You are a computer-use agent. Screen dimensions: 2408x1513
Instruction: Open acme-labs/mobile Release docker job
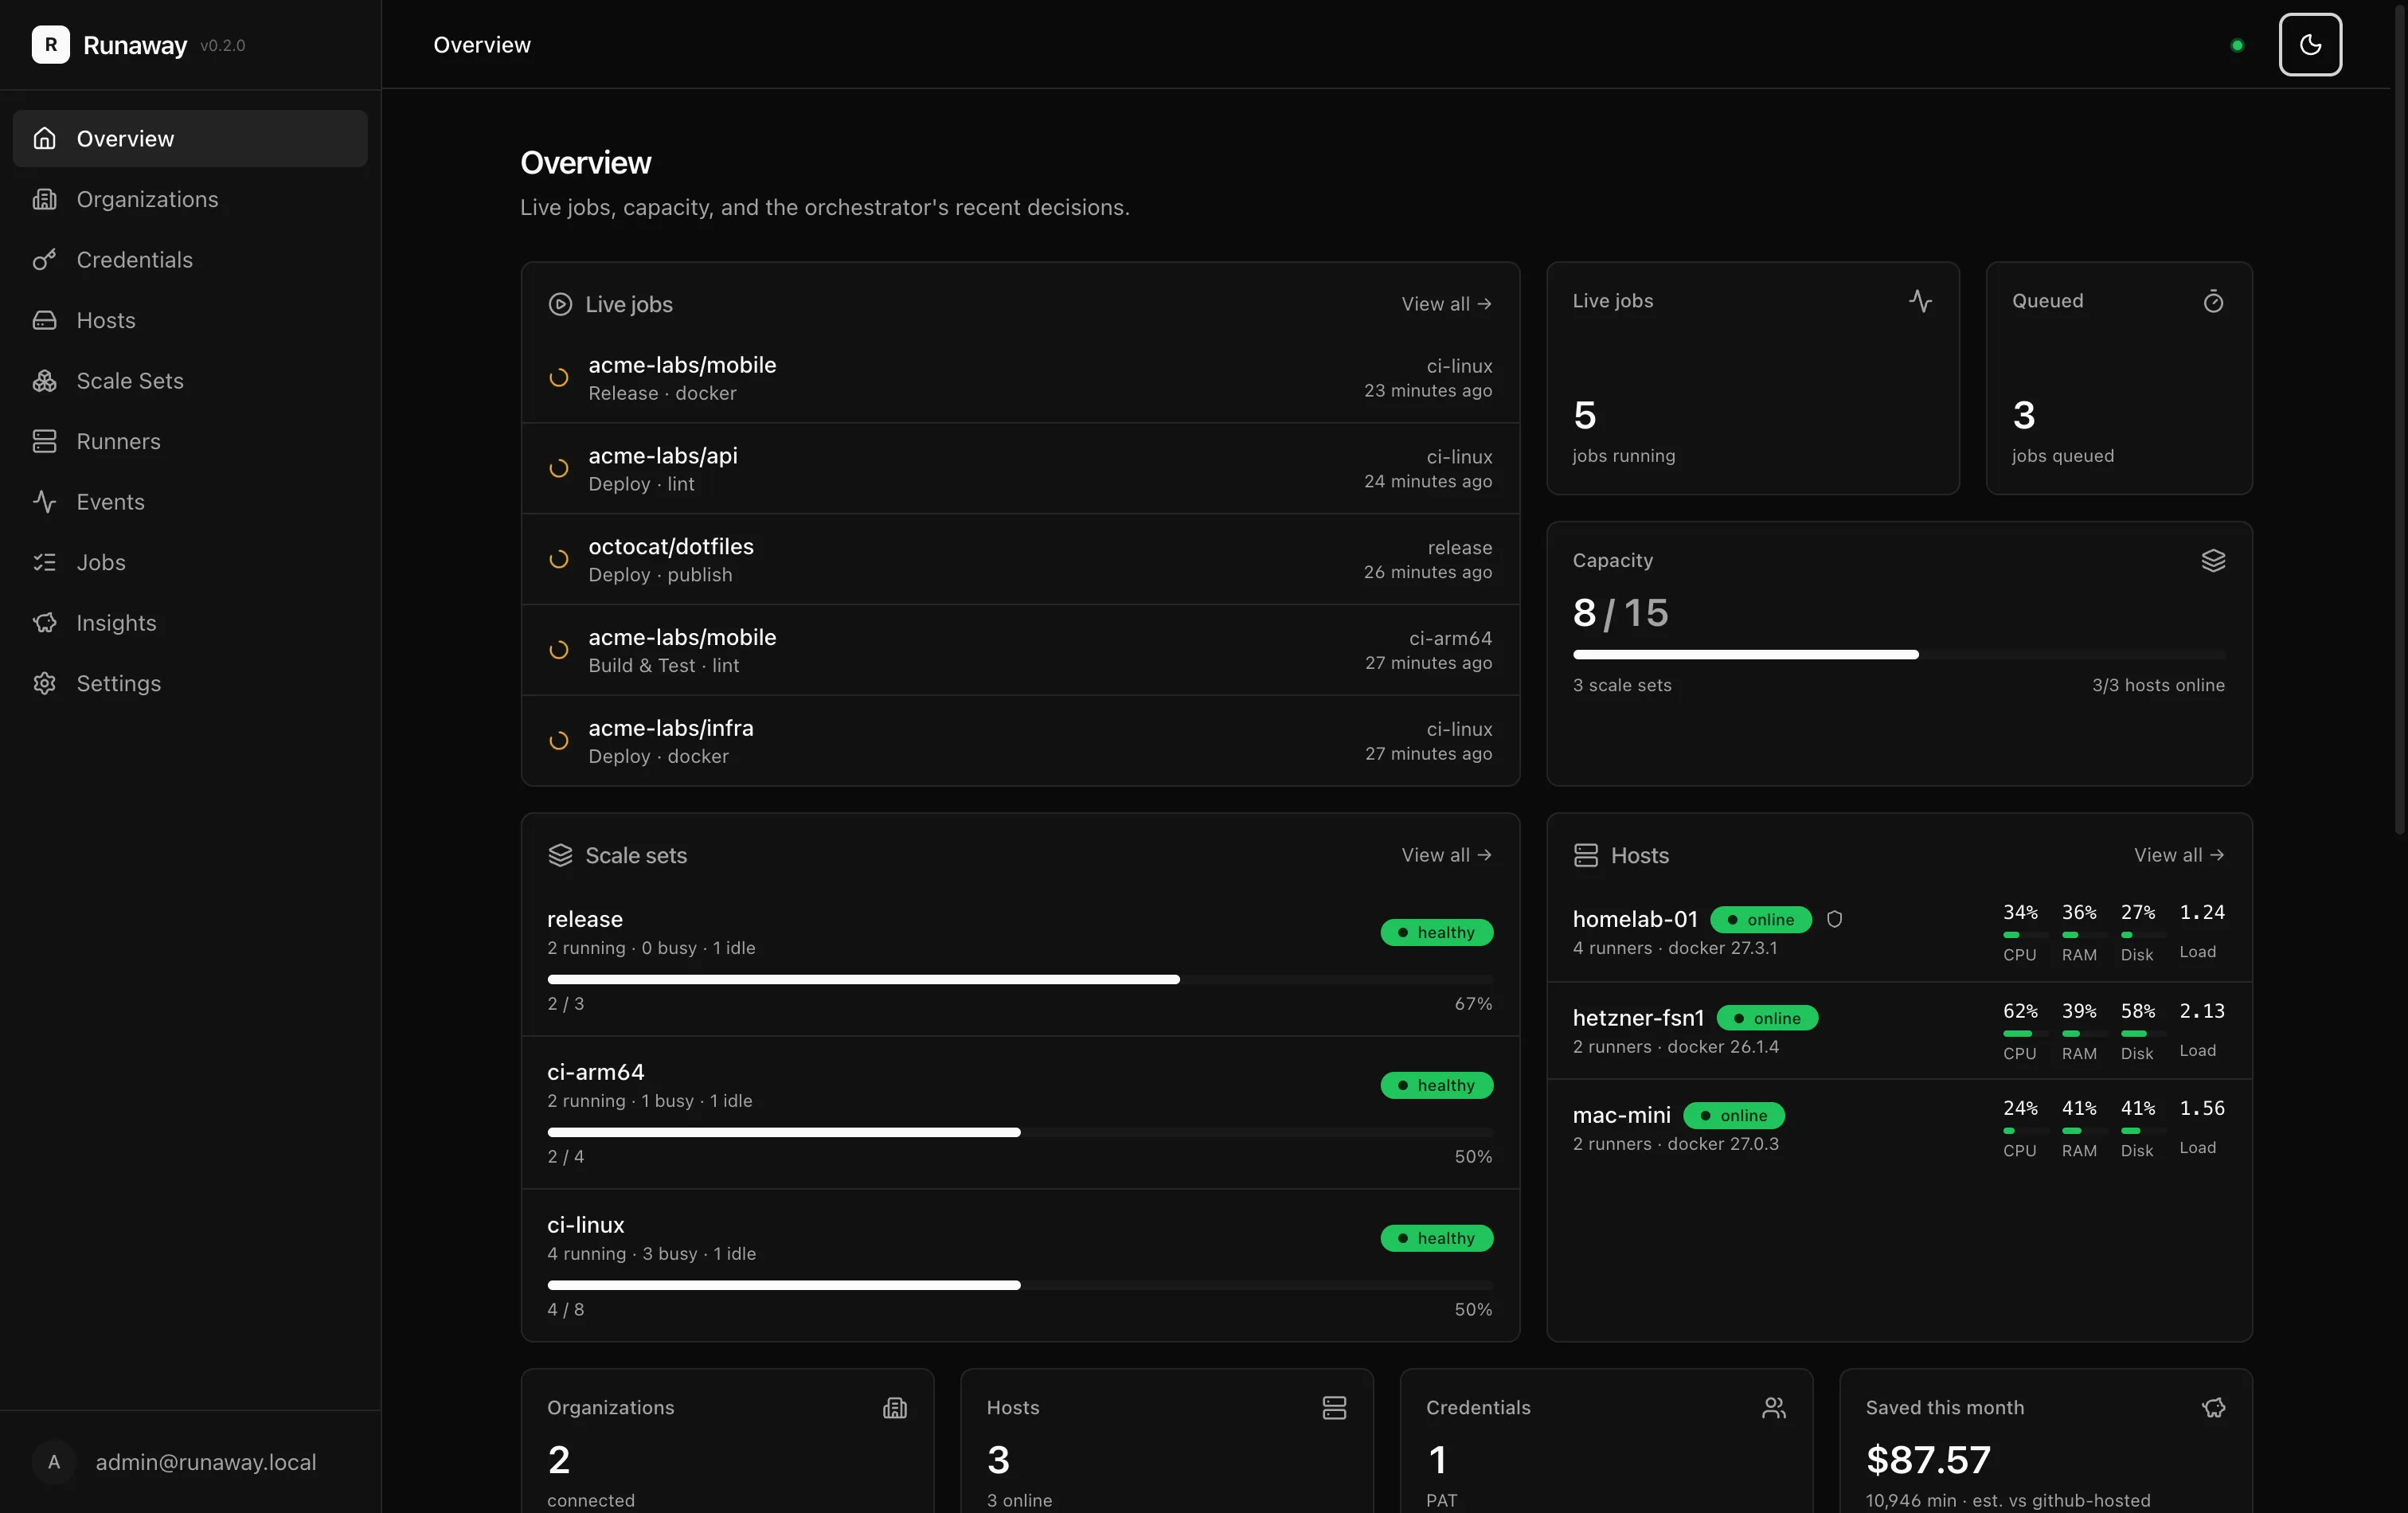click(1020, 378)
